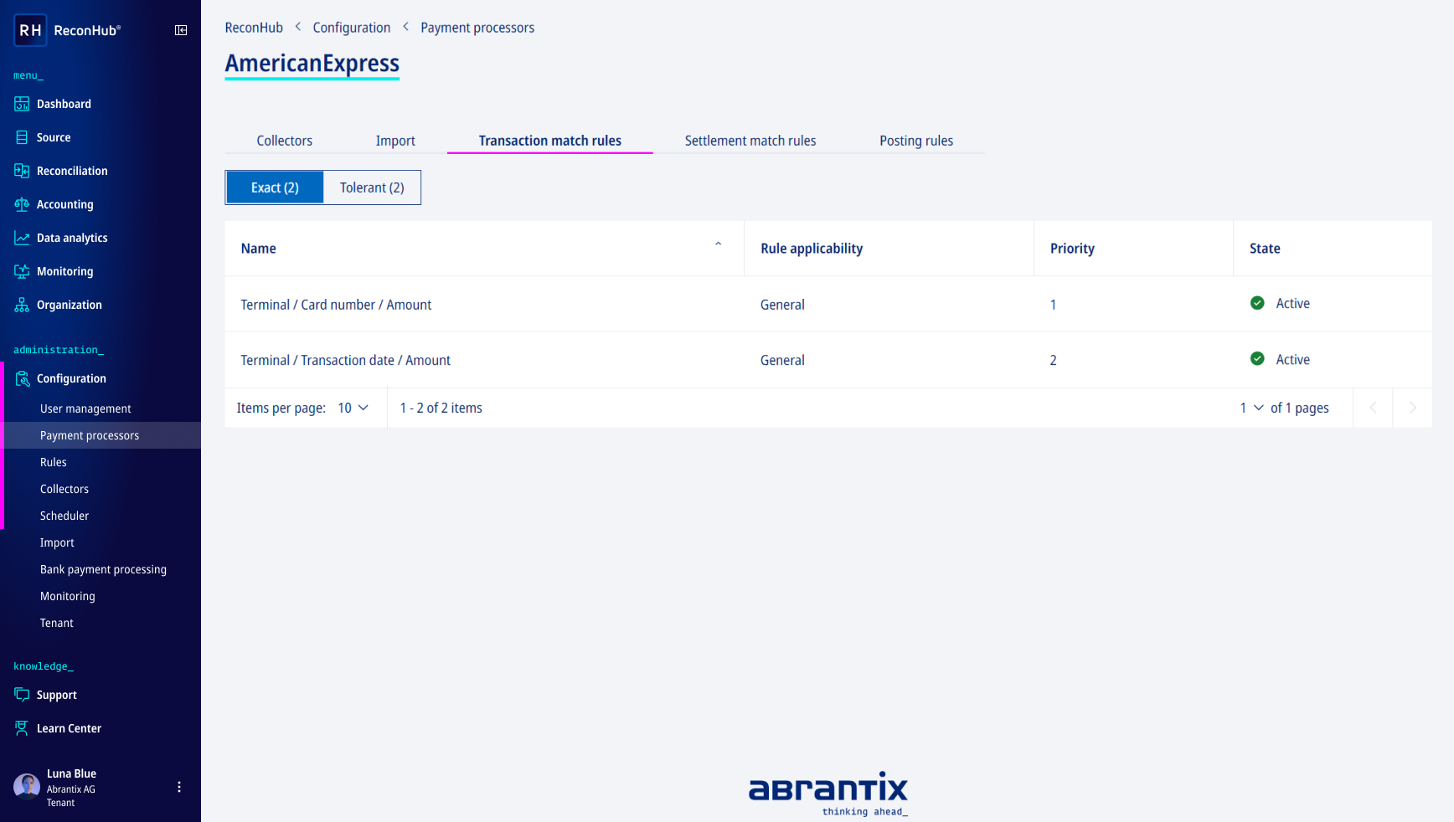This screenshot has width=1454, height=822.
Task: Click the green Active check icon for rule 1
Action: [1257, 303]
